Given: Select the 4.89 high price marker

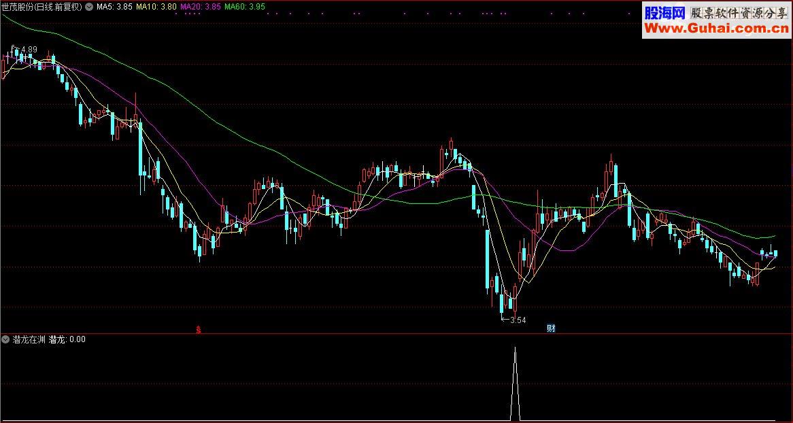Looking at the screenshot, I should (x=29, y=50).
